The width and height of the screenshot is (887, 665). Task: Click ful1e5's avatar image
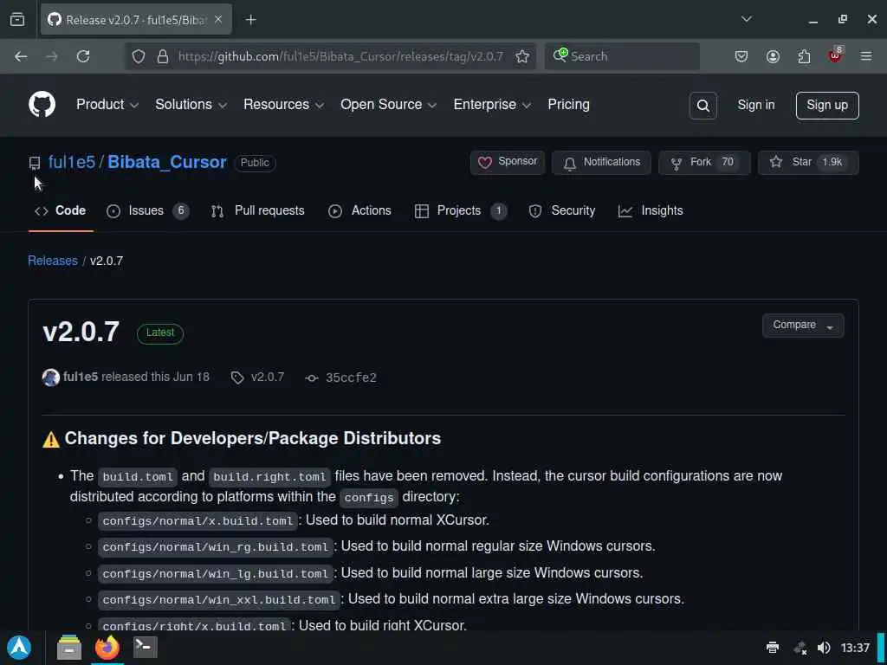click(x=51, y=378)
